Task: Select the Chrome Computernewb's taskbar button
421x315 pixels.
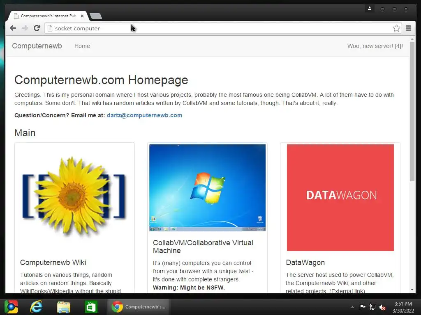Action: pyautogui.click(x=139, y=307)
